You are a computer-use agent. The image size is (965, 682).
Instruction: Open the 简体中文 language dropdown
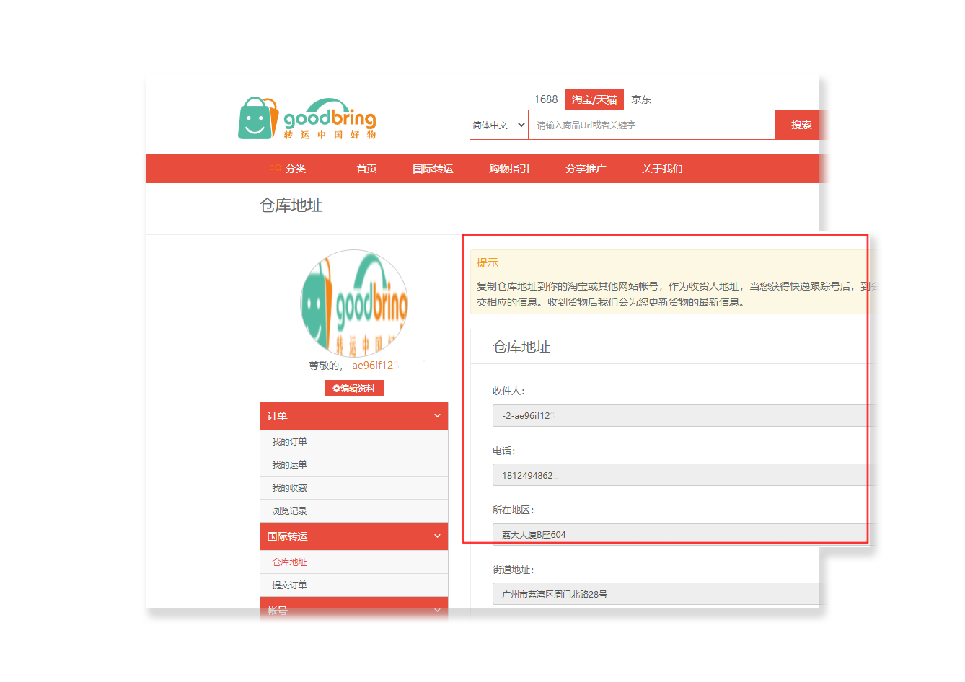(499, 125)
